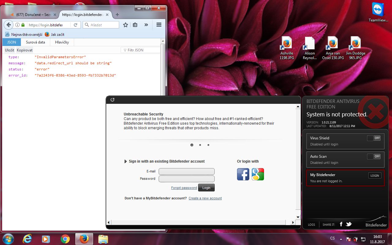Image resolution: width=392 pixels, height=245 pixels.
Task: Click the refresh icon in Bitdefender login window
Action: pyautogui.click(x=112, y=100)
